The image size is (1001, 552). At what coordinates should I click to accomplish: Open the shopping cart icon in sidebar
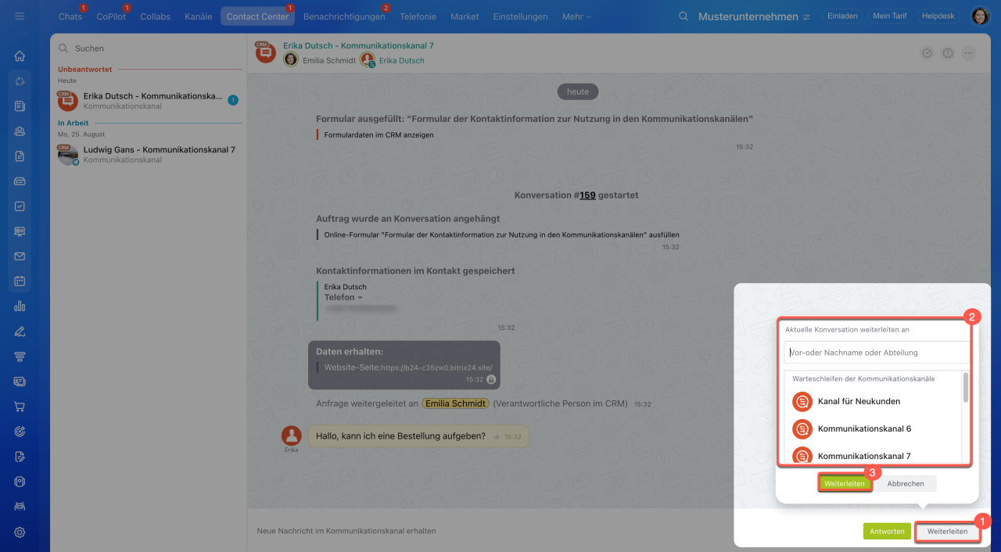point(20,406)
